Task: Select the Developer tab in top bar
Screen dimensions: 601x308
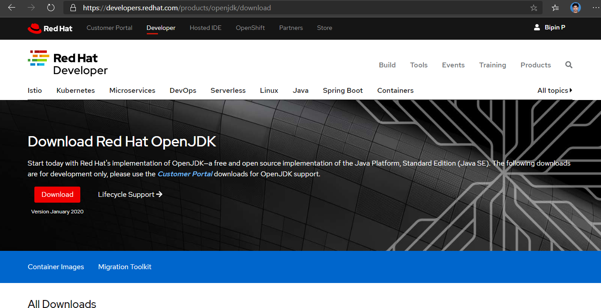Action: 161,28
